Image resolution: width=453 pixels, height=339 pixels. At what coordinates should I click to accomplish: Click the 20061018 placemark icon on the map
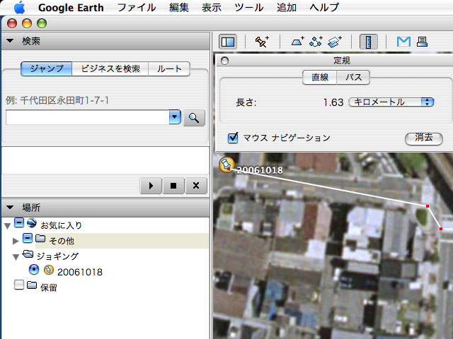[x=226, y=165]
